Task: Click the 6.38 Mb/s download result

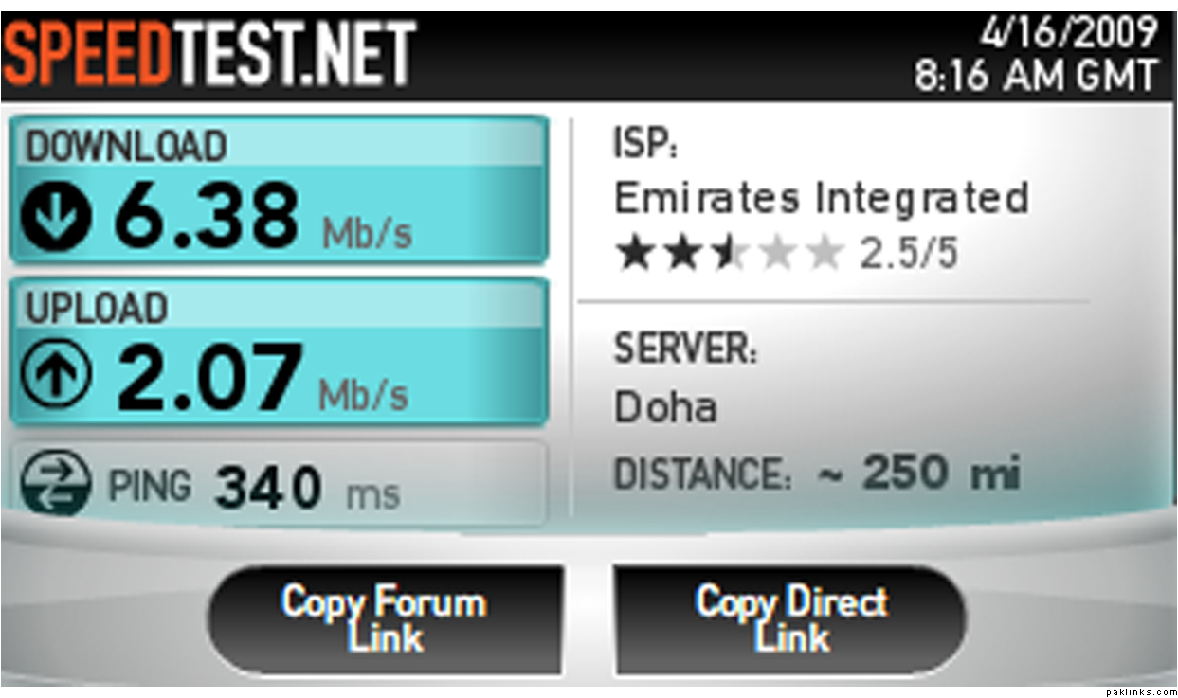Action: (263, 216)
